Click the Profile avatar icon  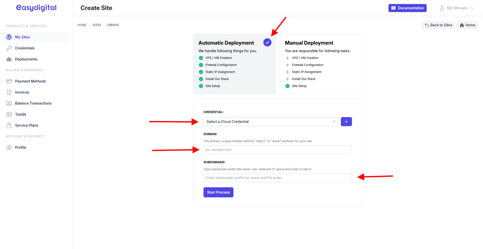[9, 147]
